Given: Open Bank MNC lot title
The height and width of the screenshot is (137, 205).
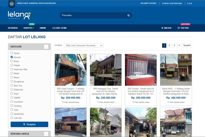Looking at the screenshot, I should click(x=176, y=91).
